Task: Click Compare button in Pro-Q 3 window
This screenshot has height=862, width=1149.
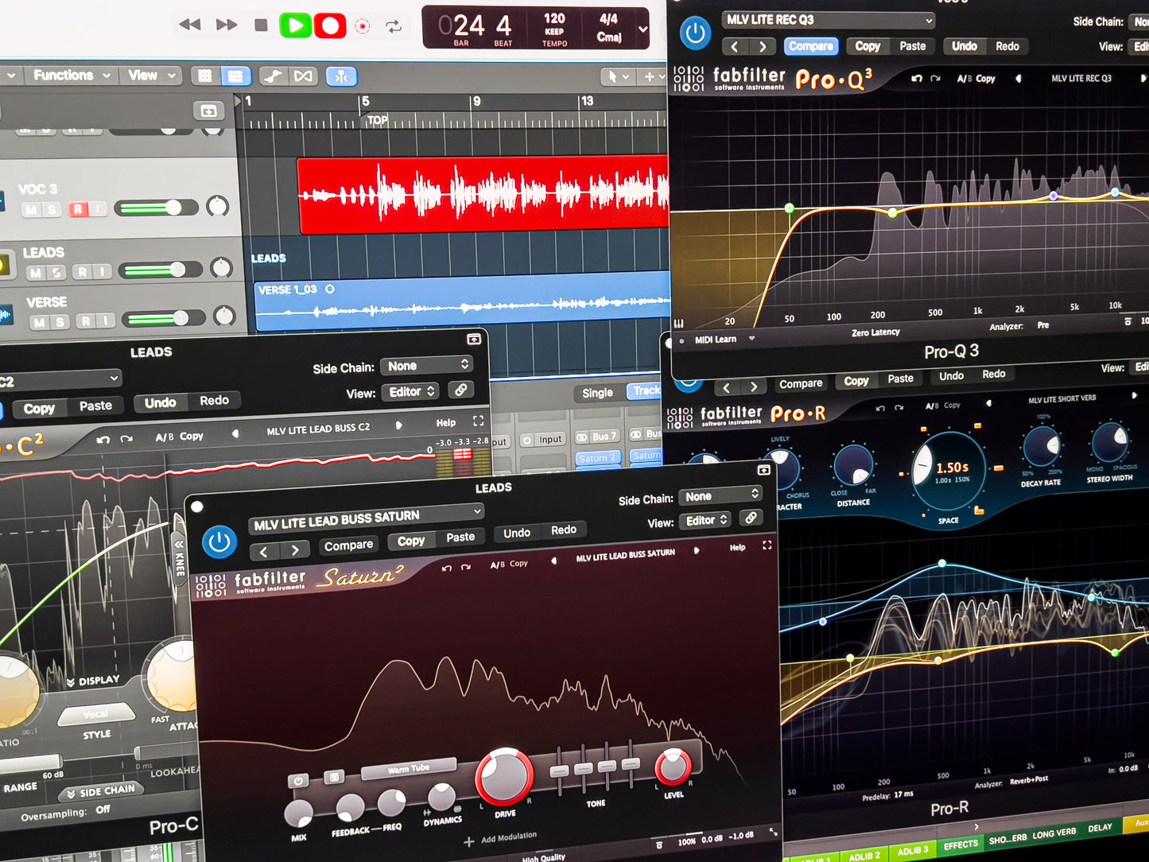Action: point(810,46)
